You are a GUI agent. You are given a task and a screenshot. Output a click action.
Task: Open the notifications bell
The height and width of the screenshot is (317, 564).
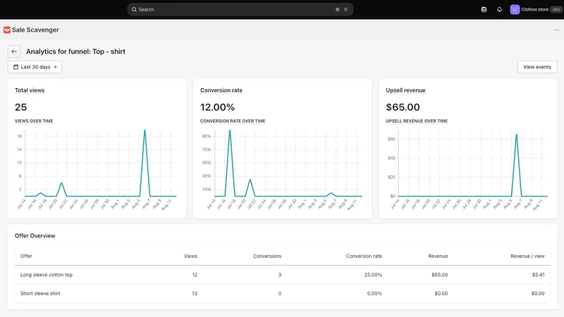[x=499, y=9]
